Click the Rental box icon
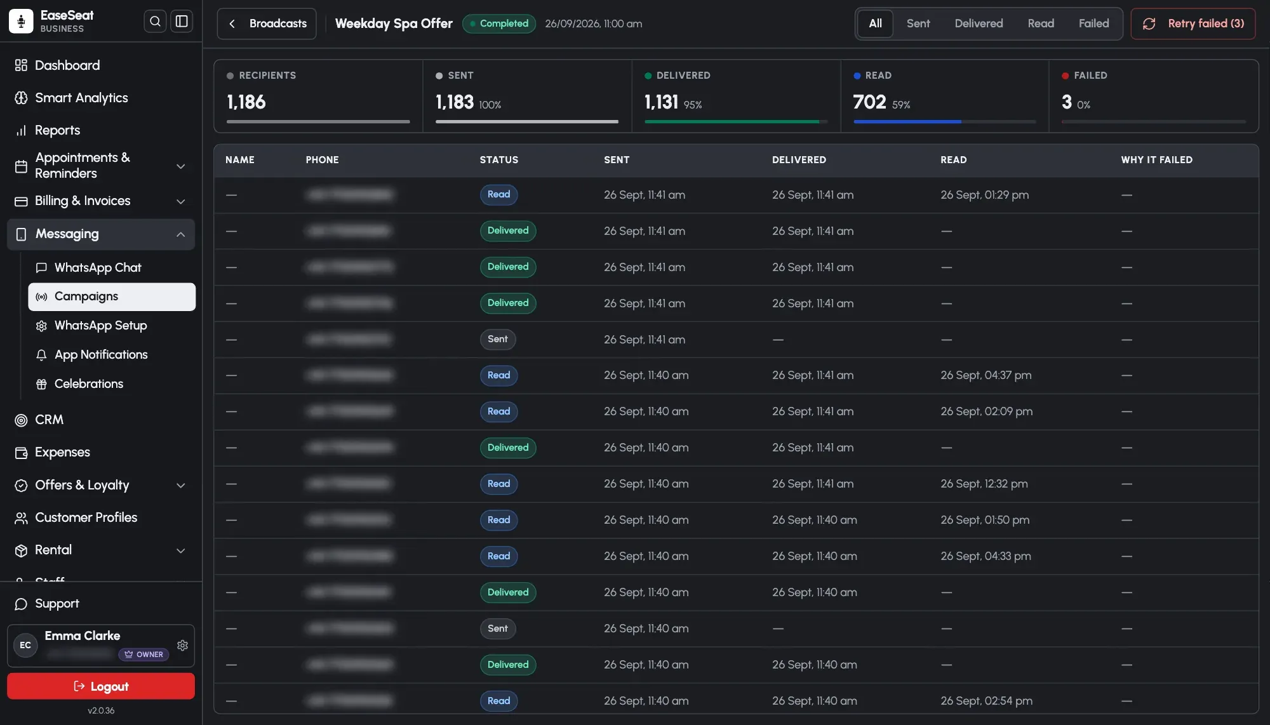 (21, 550)
